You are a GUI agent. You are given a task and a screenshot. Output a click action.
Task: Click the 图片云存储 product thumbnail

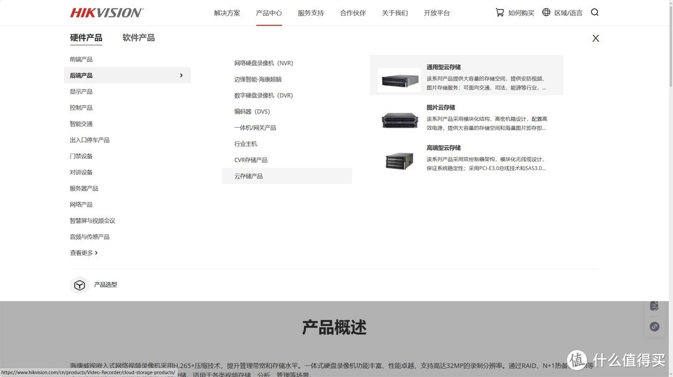[399, 120]
